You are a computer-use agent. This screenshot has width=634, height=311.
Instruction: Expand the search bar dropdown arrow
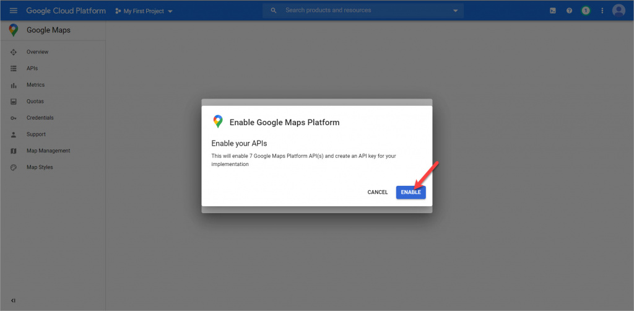(456, 11)
